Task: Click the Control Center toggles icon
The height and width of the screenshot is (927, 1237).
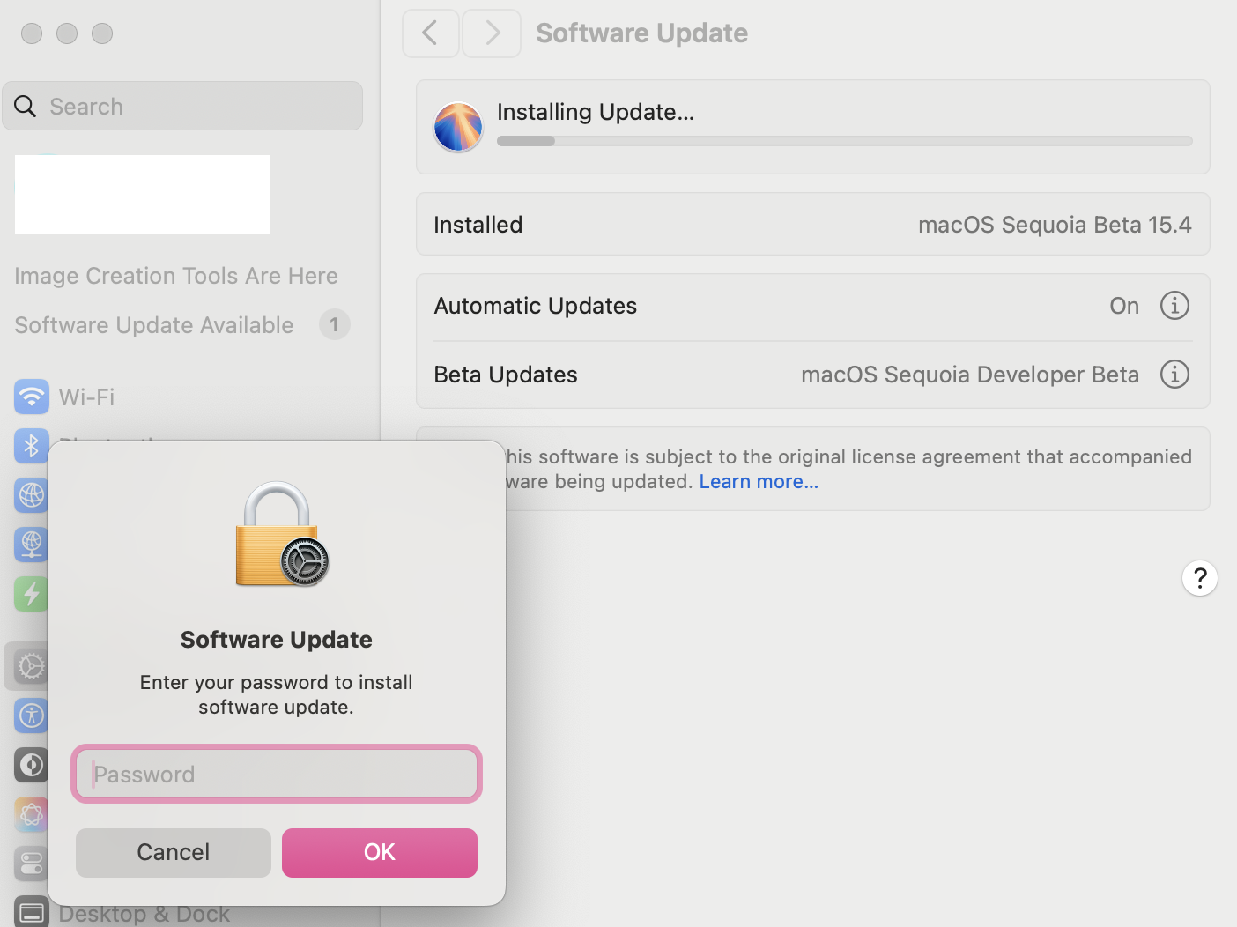Action: click(x=30, y=864)
